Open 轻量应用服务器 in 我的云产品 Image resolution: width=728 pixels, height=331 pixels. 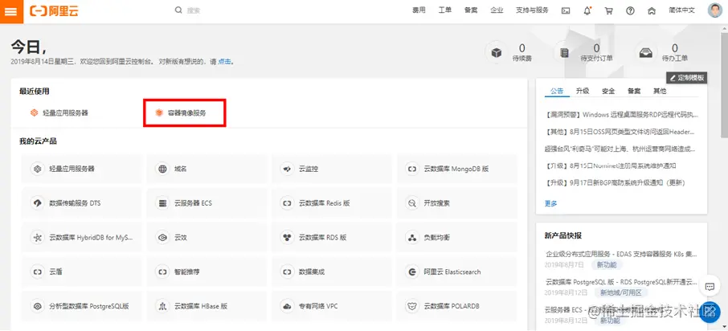82,169
